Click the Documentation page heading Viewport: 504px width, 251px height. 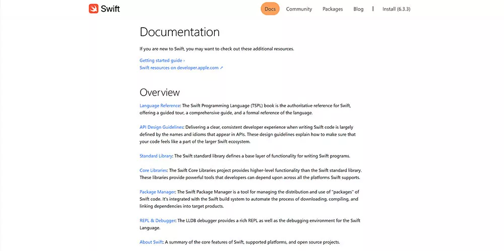180,32
